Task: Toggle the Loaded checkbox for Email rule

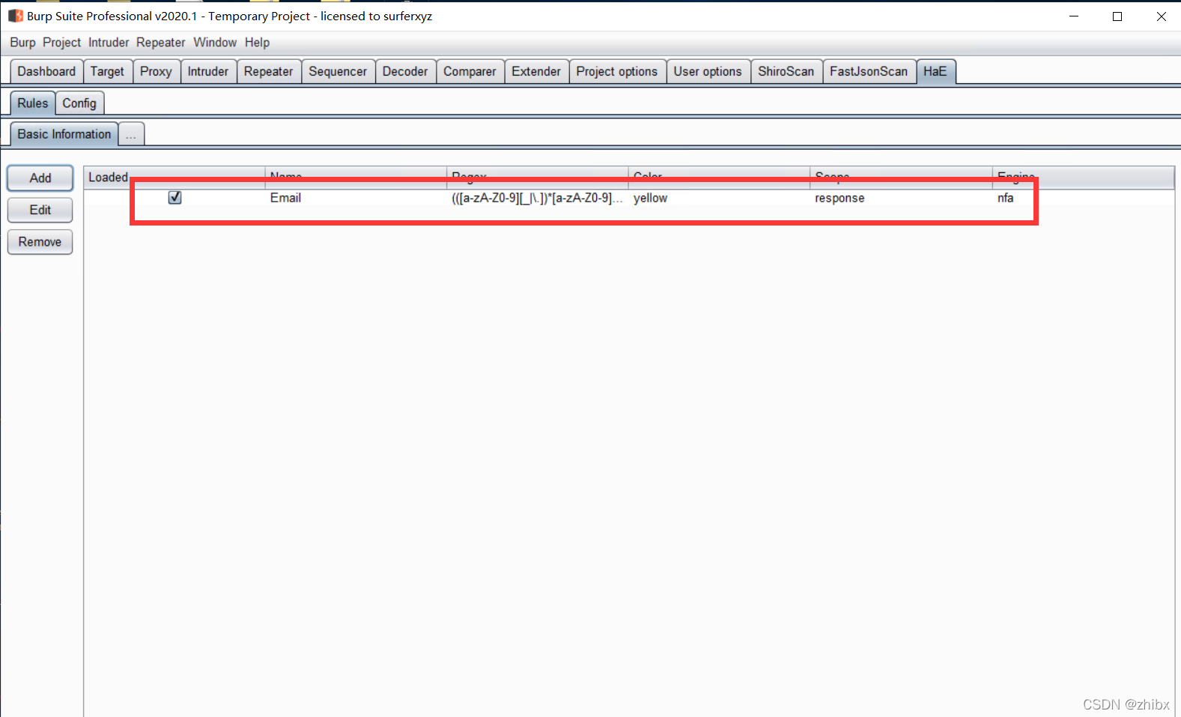Action: [174, 198]
